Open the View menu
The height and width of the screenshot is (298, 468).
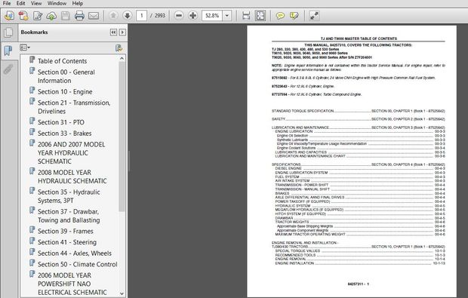(x=36, y=3)
